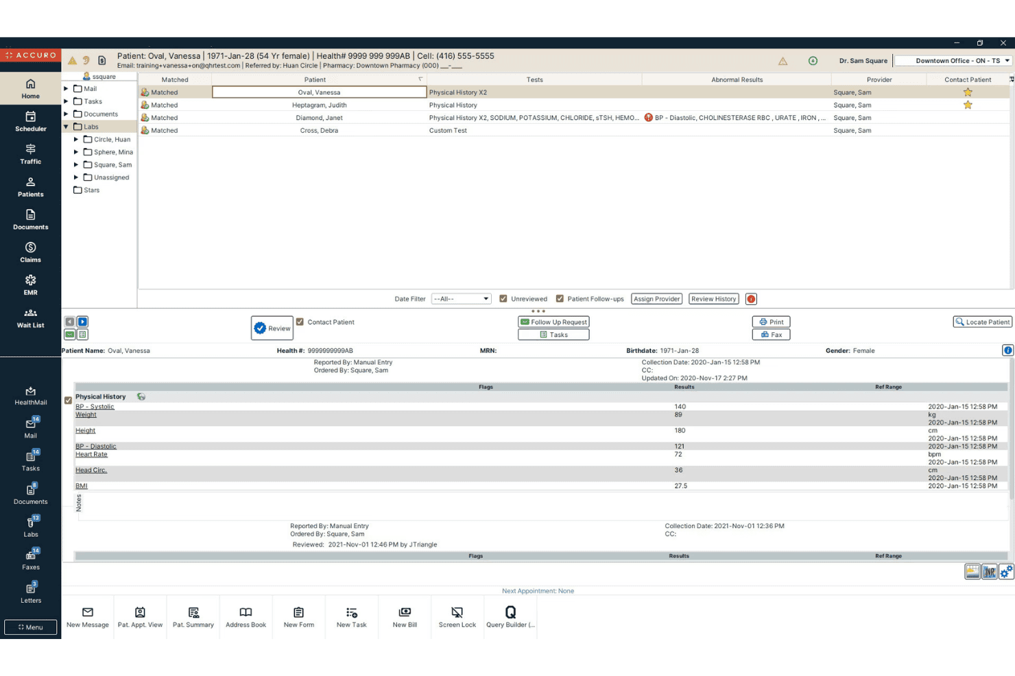Open Labs shortcut in lower sidebar
The height and width of the screenshot is (676, 1015).
point(30,526)
